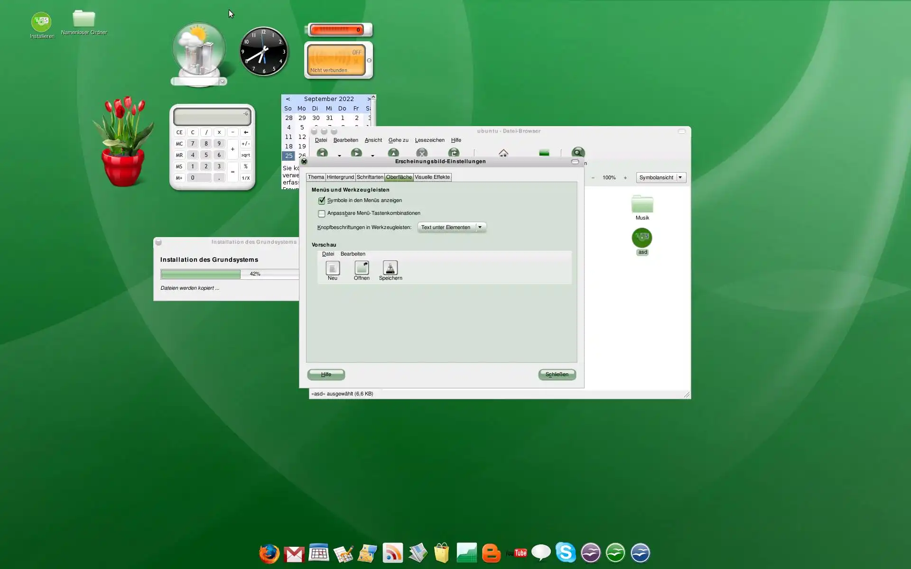
Task: Click the Schließen button
Action: pyautogui.click(x=557, y=374)
